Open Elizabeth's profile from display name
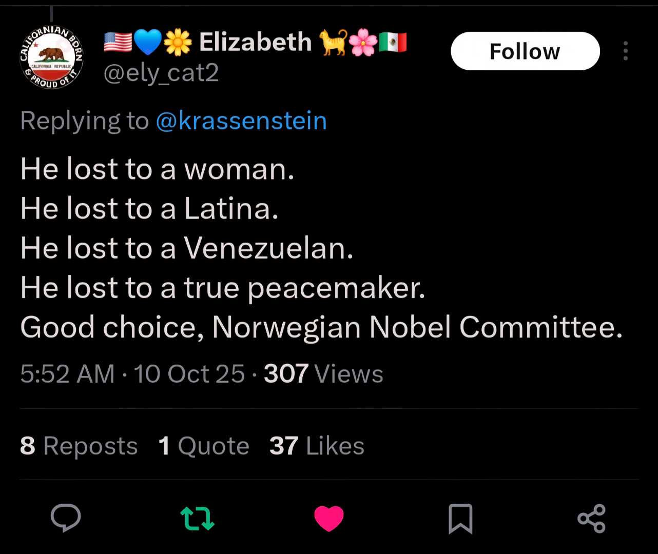The image size is (658, 554). 255,42
